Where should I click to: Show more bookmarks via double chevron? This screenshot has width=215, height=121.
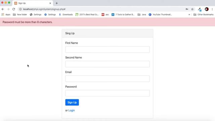(x=189, y=14)
